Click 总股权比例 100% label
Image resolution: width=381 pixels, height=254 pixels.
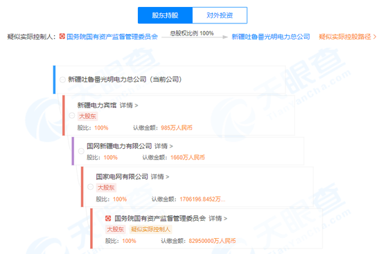pyautogui.click(x=192, y=33)
